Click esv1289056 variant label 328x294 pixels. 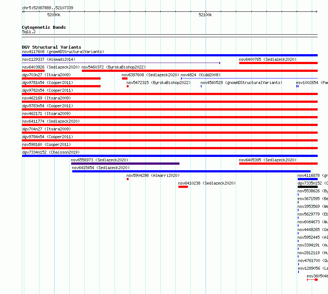coord(313,268)
